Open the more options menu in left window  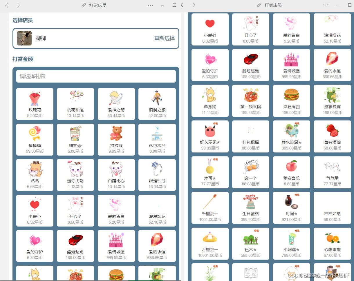click(x=150, y=5)
